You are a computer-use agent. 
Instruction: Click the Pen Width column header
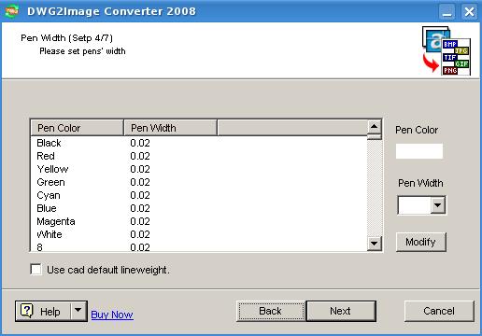(170, 128)
